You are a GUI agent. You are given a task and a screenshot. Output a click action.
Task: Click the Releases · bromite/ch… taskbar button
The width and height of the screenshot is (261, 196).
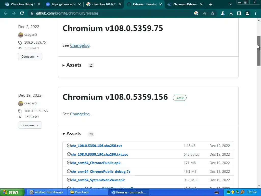[x=129, y=192]
